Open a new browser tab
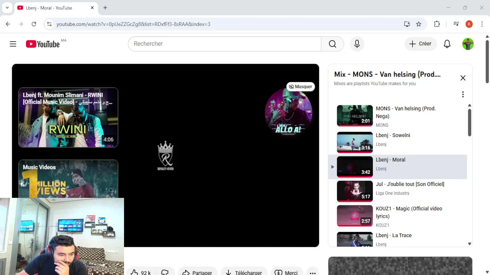The height and width of the screenshot is (275, 490). (x=105, y=8)
